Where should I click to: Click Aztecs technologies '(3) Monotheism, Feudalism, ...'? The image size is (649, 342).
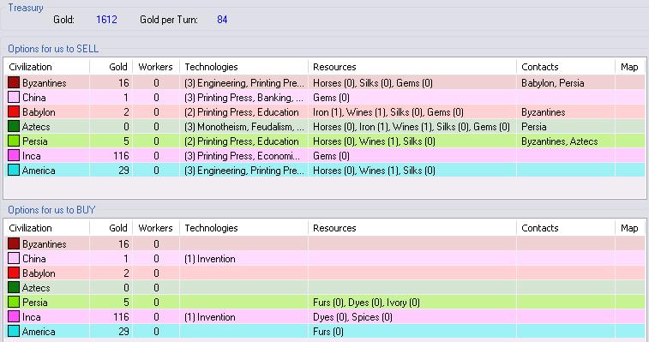pyautogui.click(x=244, y=127)
